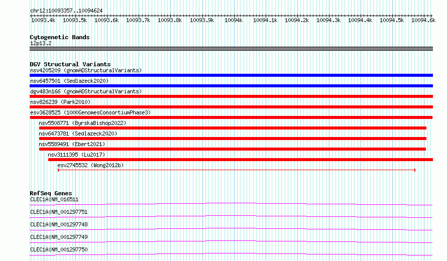Open variant label nsv6473781 (Sedlazeck2020)
This screenshot has width=447, height=261.
[78, 134]
